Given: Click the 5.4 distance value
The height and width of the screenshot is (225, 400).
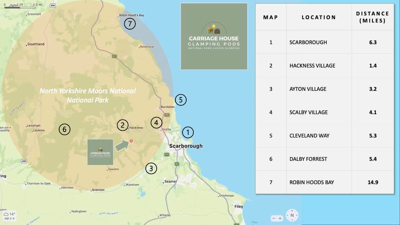Looking at the screenshot, I should point(372,159).
